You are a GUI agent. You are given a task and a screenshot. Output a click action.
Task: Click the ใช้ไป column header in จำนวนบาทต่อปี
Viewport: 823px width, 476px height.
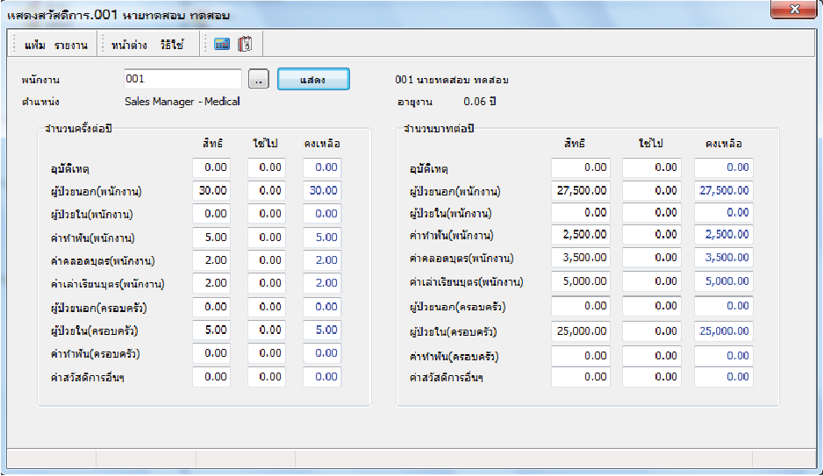tap(650, 143)
